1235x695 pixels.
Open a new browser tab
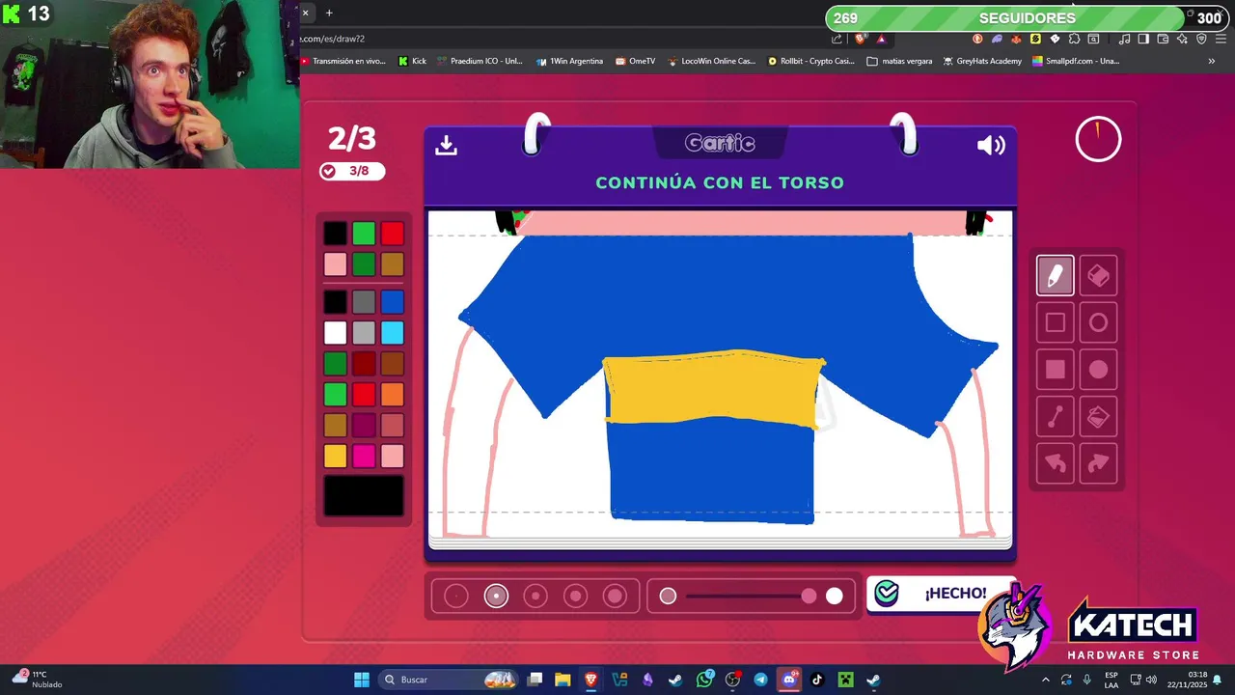[329, 13]
